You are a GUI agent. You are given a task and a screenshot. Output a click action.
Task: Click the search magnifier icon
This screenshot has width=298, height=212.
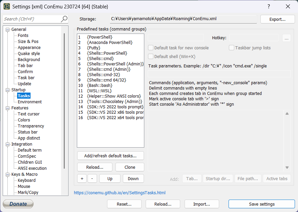pyautogui.click(x=64, y=19)
